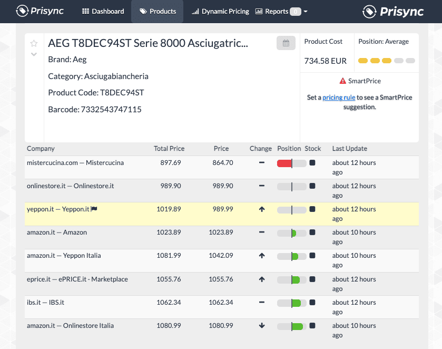Click the stock square for ibs.it row

tap(312, 303)
